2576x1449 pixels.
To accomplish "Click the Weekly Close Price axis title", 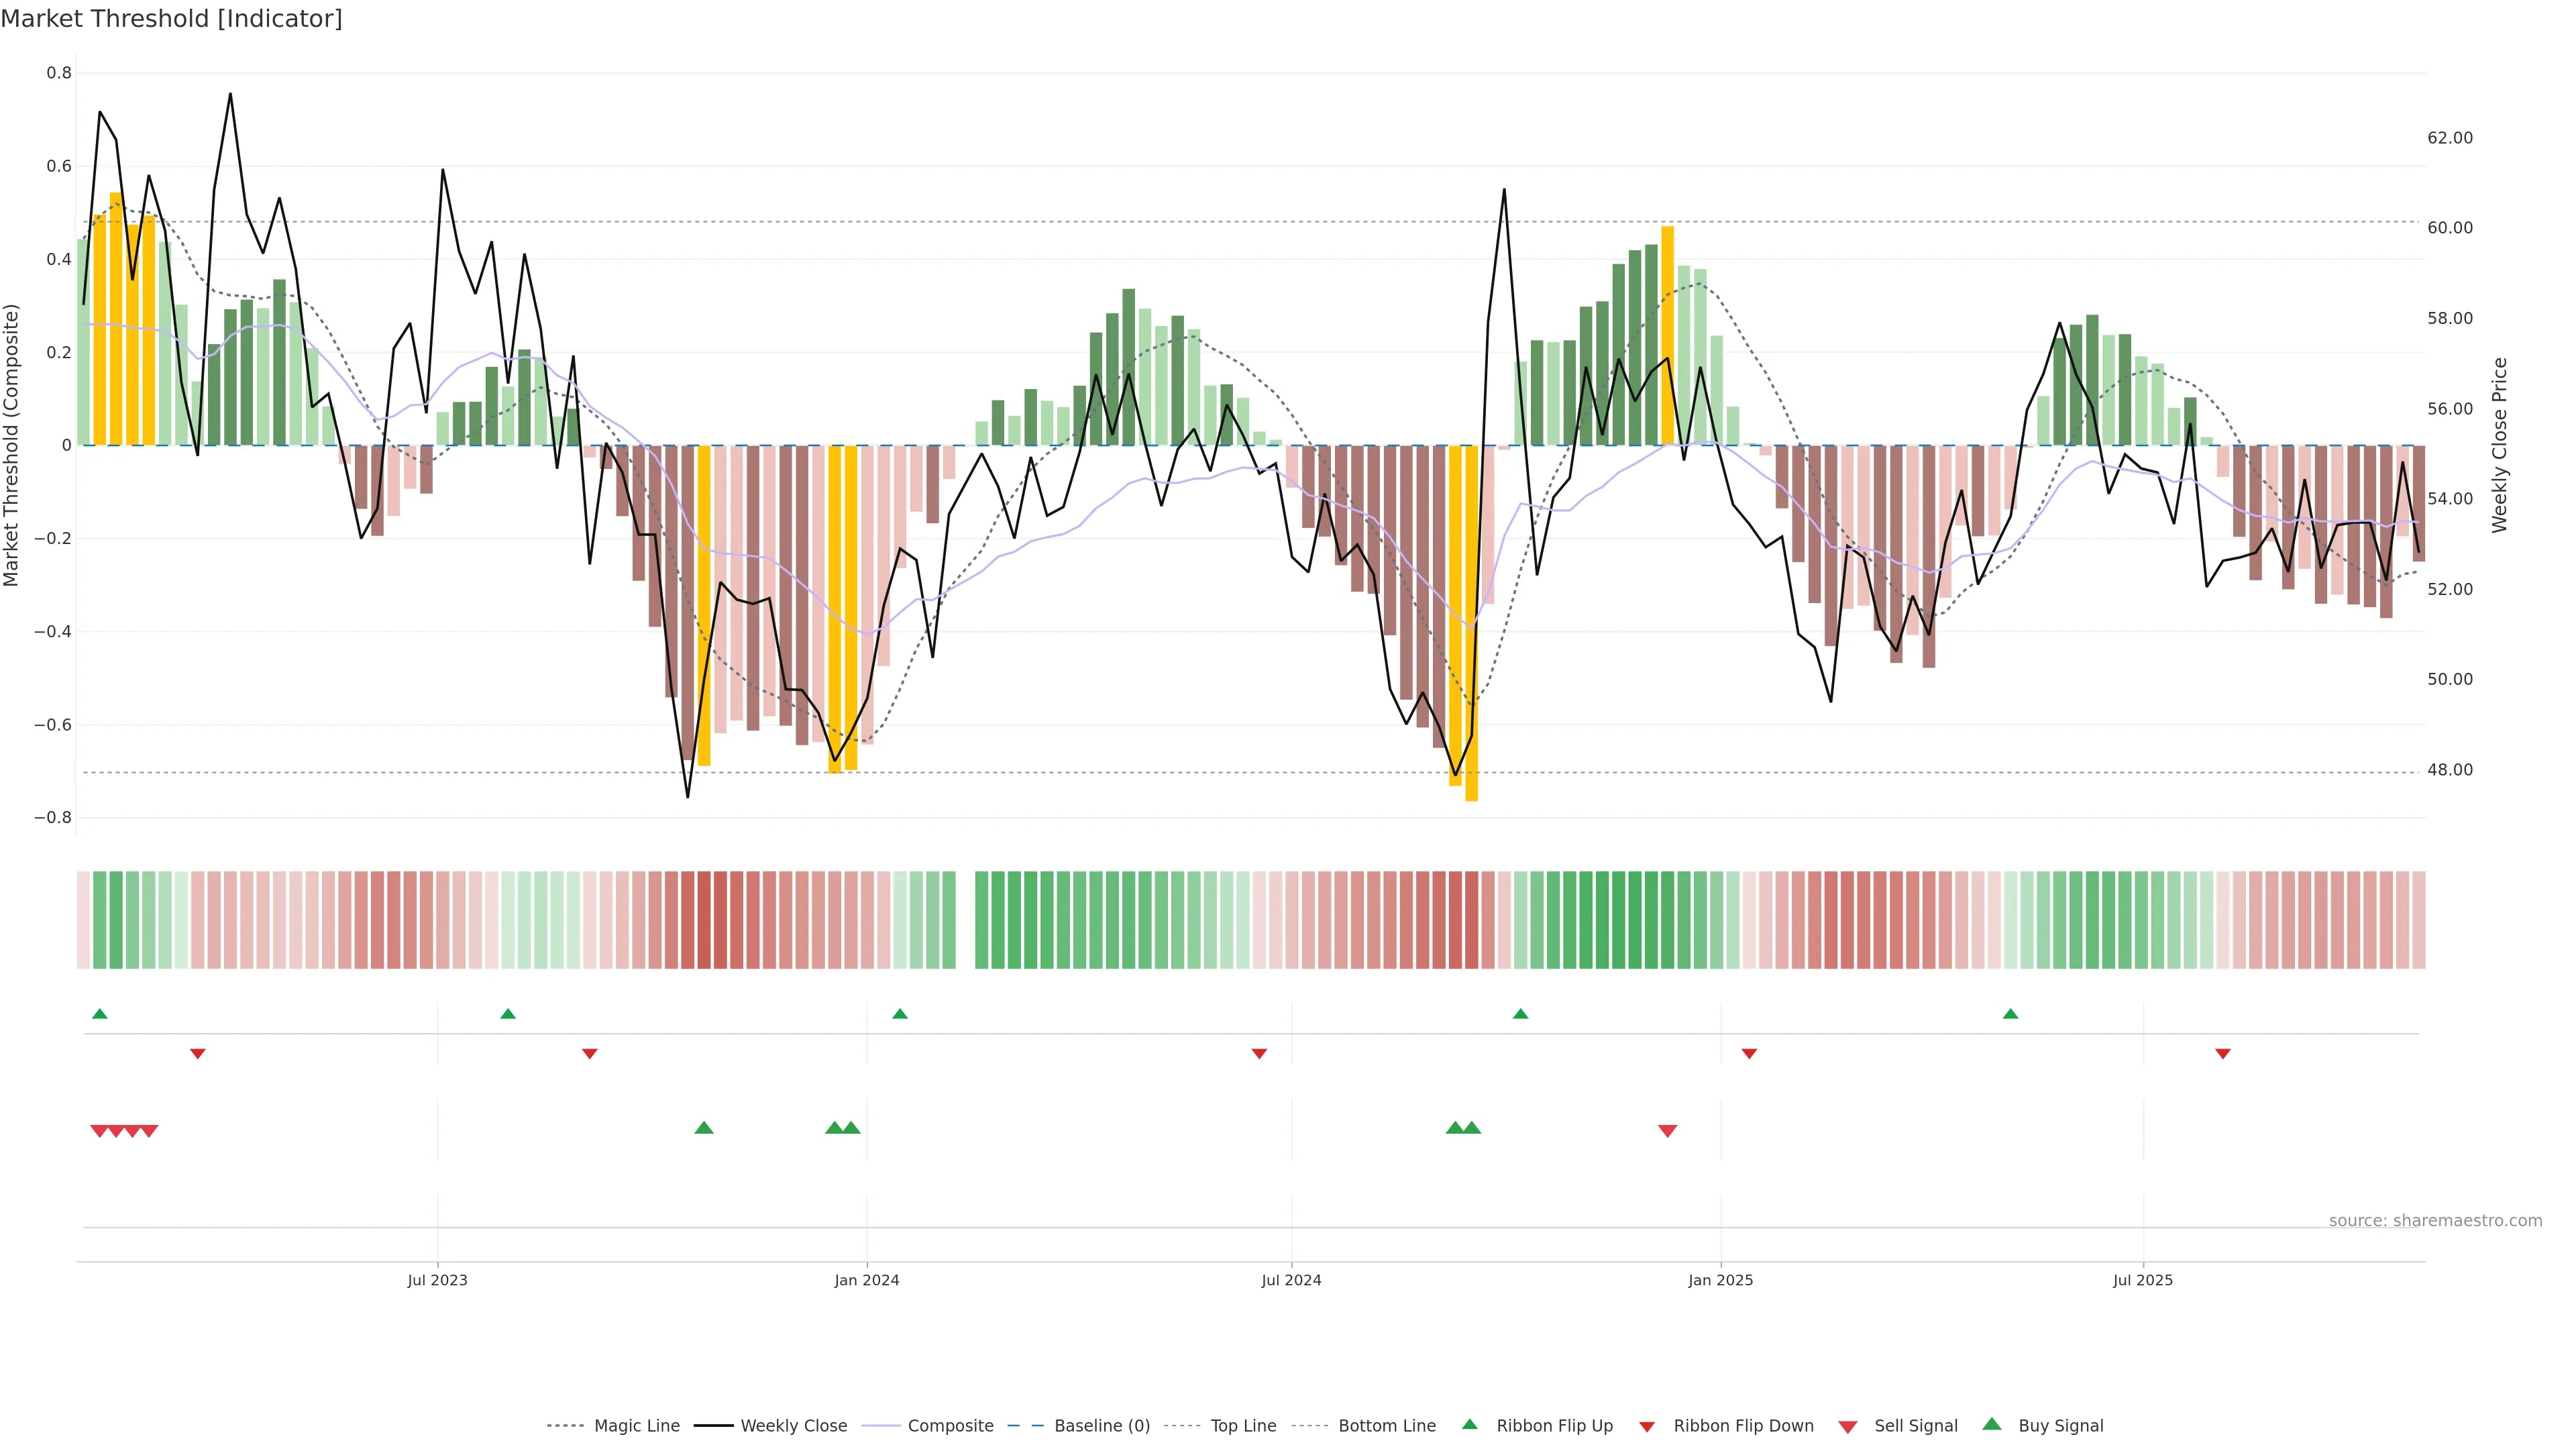I will click(2499, 445).
